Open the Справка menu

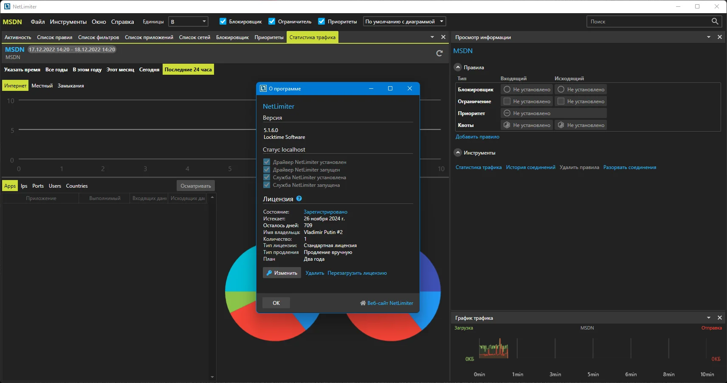point(122,22)
